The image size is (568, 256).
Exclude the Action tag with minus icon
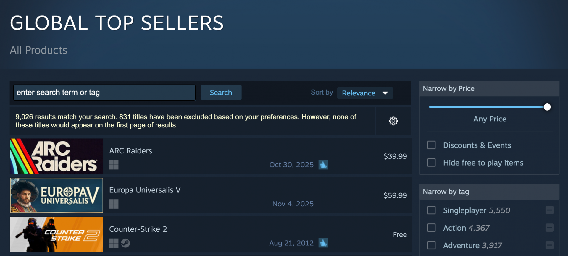549,228
